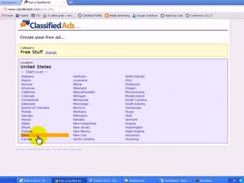Select Pennsylvania as location
Image resolution: width=244 pixels, height=183 pixels.
(x=135, y=92)
